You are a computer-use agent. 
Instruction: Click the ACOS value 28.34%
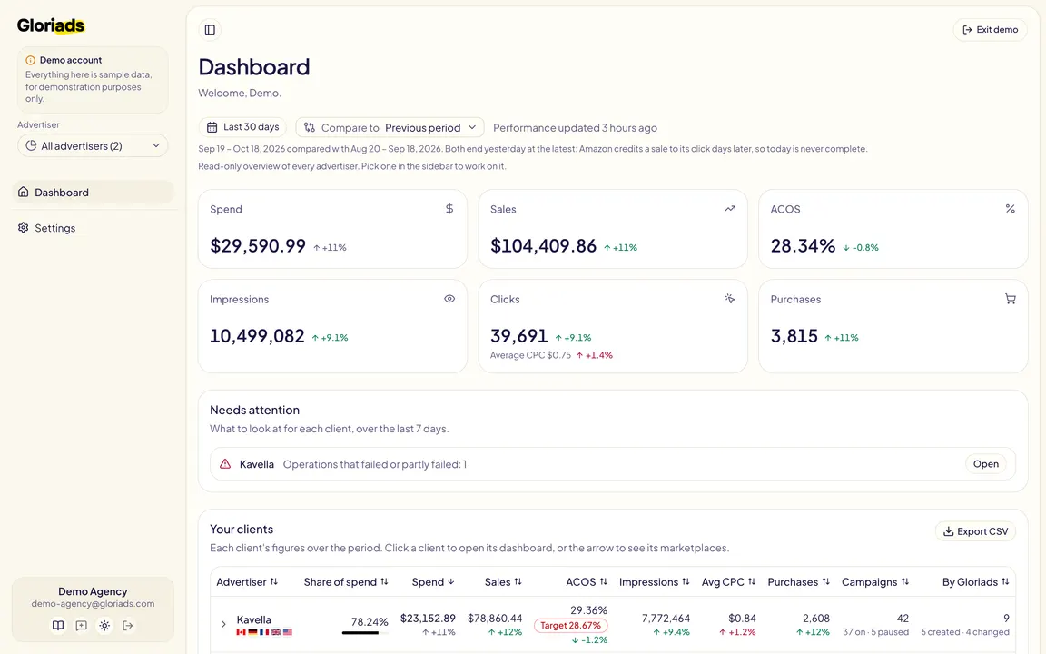[x=803, y=245]
